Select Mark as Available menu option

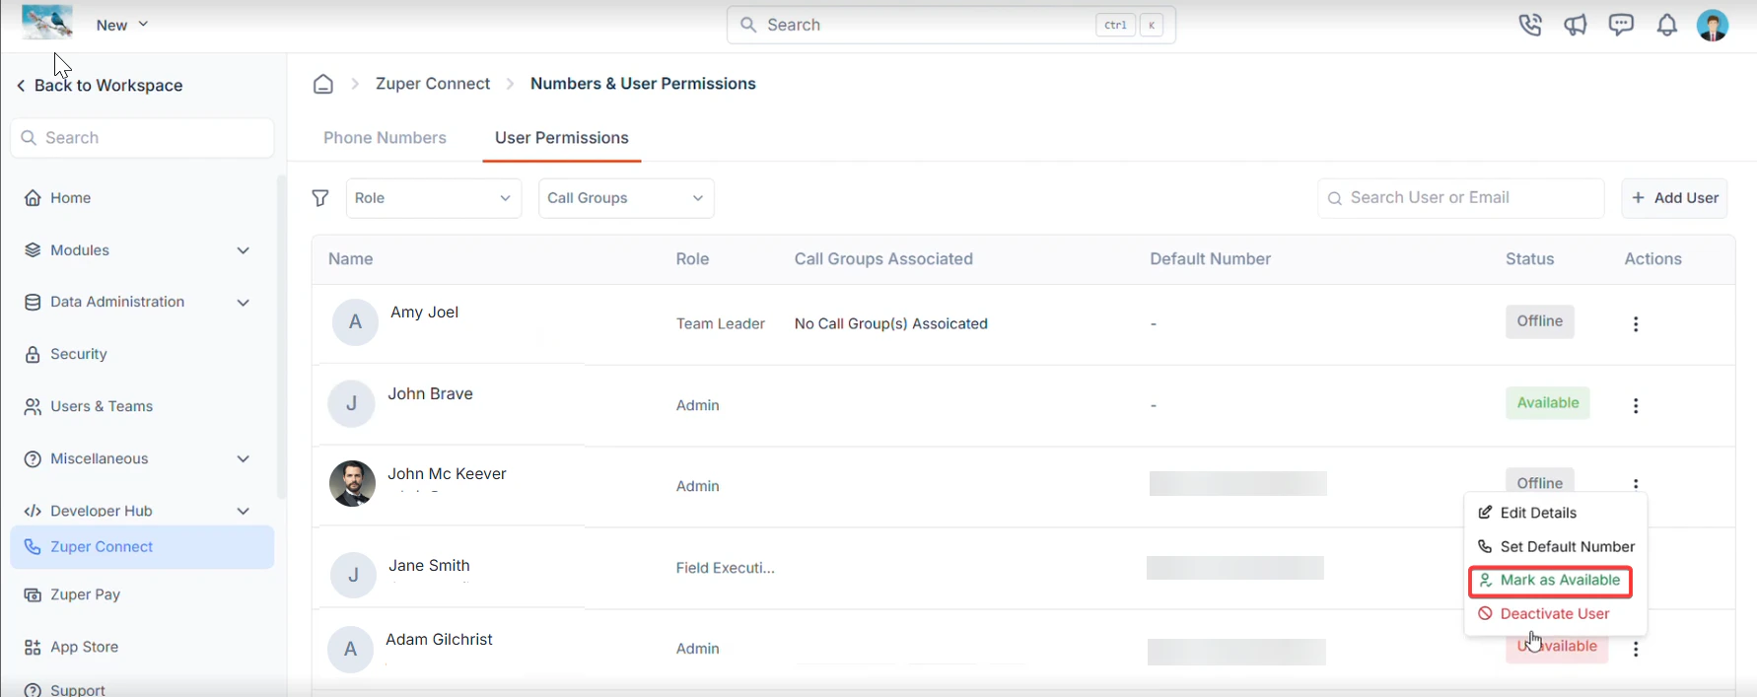tap(1551, 581)
